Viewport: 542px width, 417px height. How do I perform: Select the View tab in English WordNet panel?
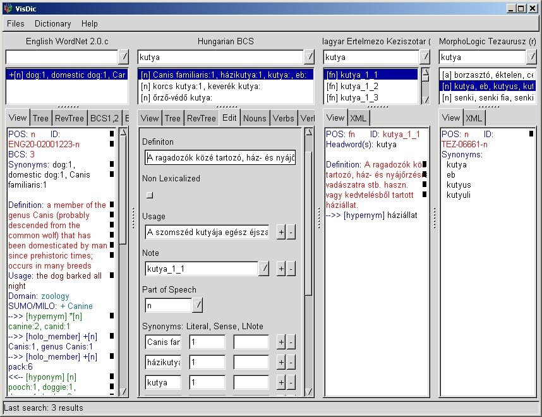[18, 118]
